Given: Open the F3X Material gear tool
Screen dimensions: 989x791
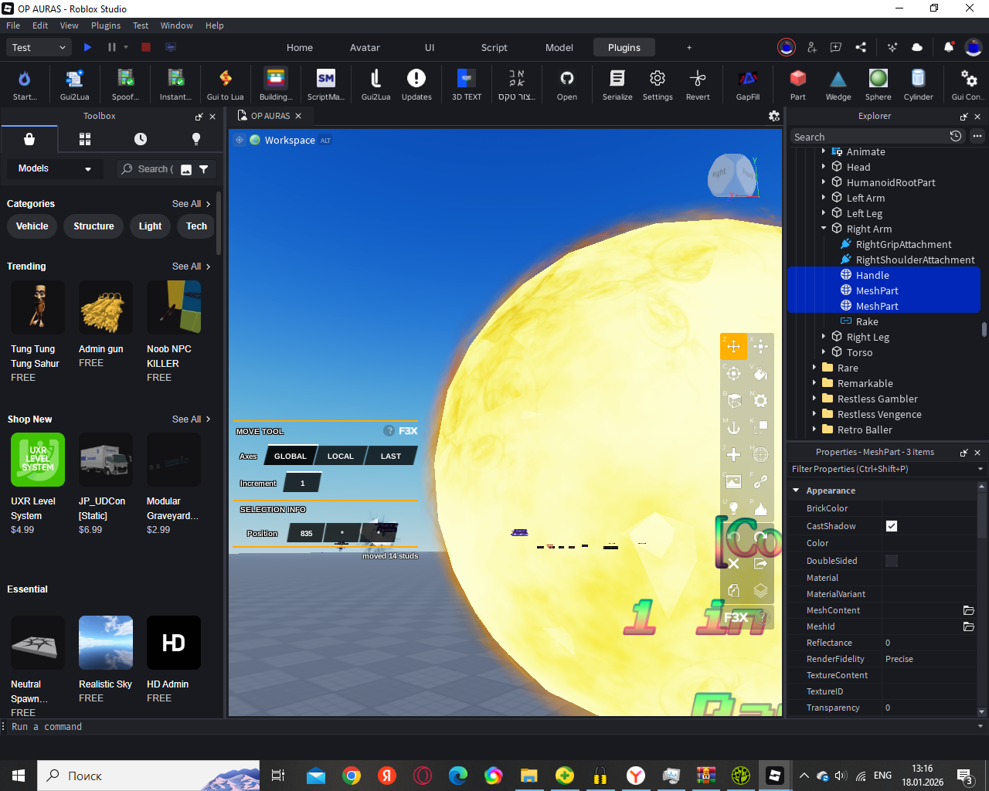Looking at the screenshot, I should pos(761,400).
